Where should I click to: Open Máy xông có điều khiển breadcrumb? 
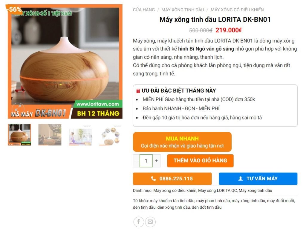coord(237,10)
